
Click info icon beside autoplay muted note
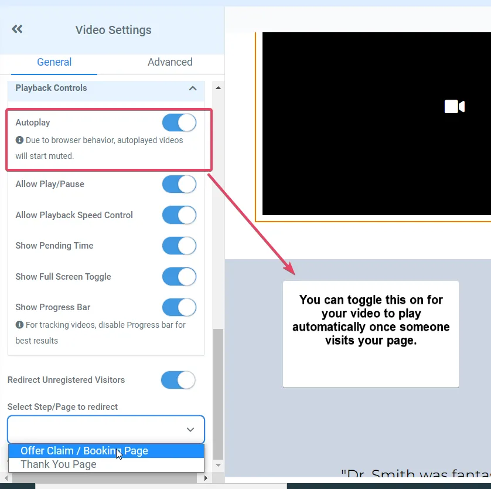[x=19, y=140]
